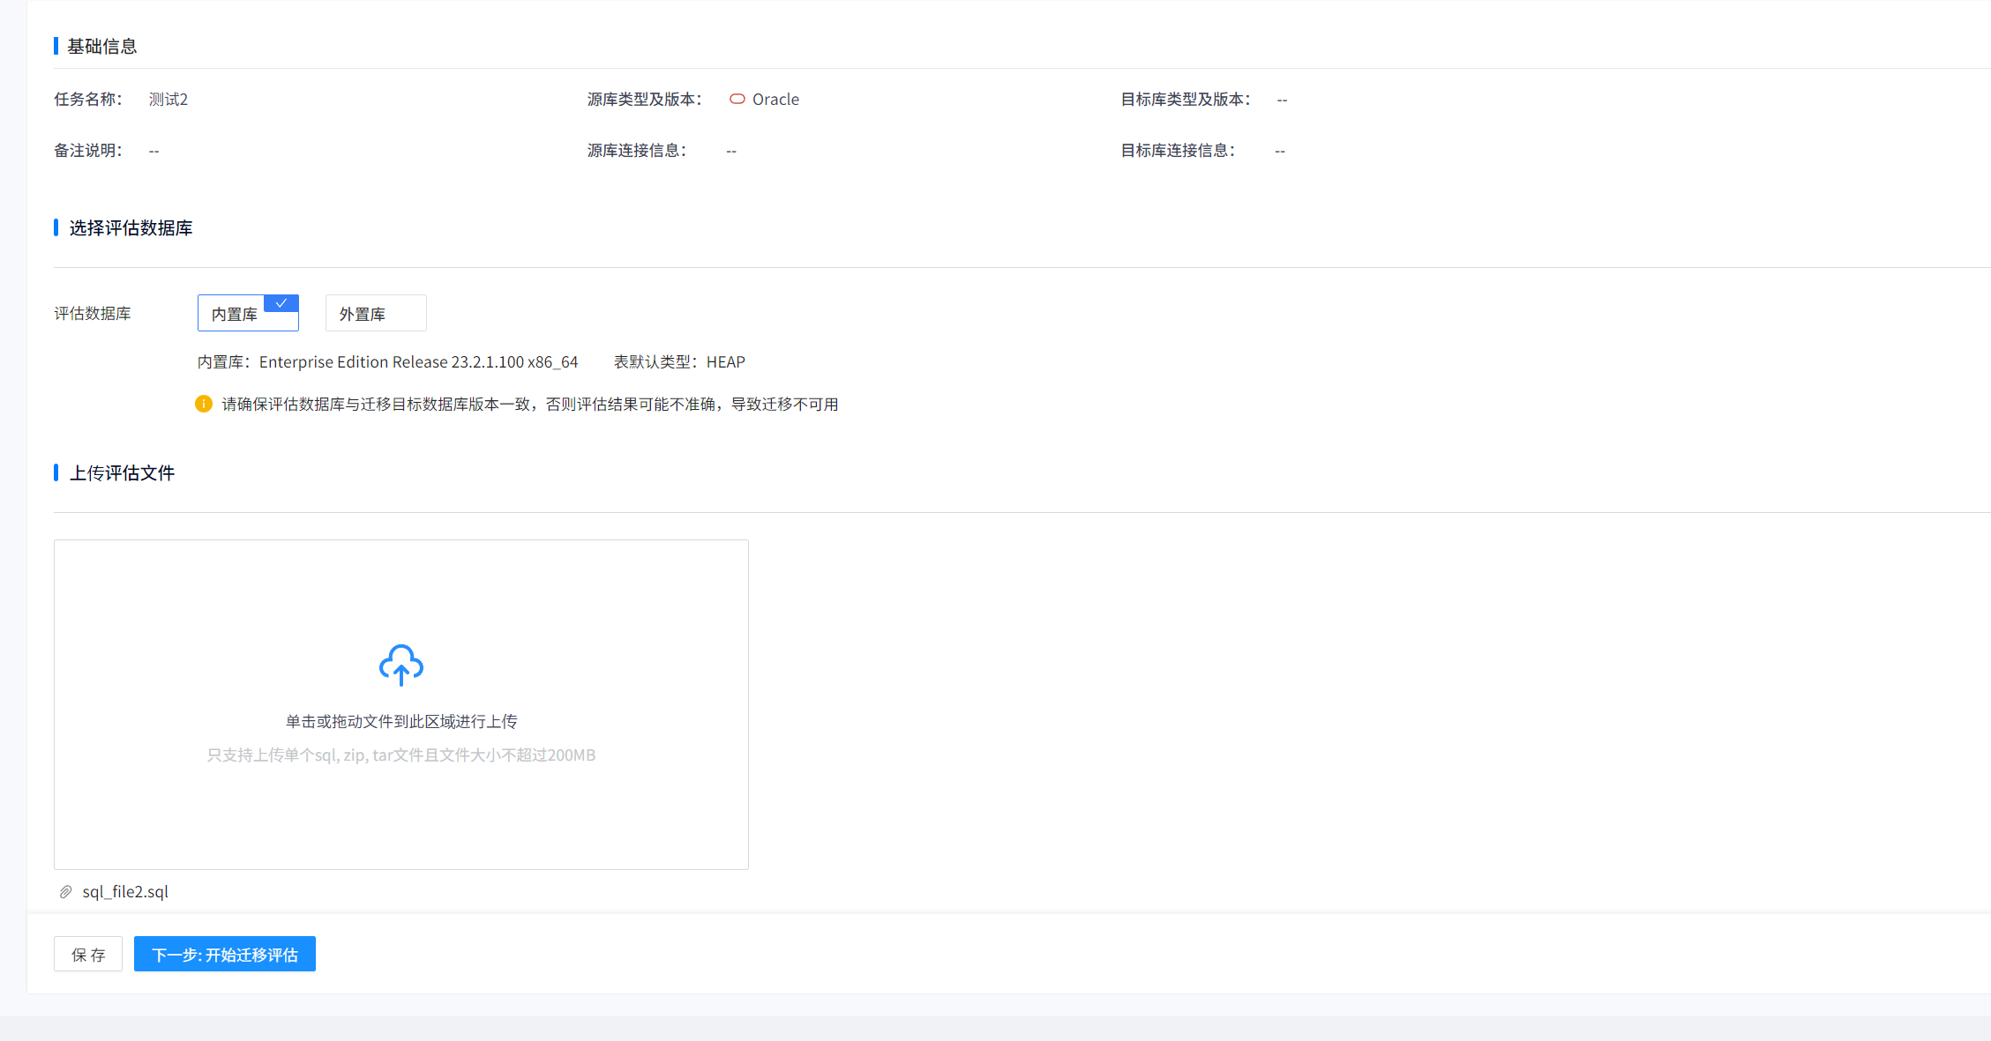Select the 内置库 evaluation database option
Viewport: 1991px width, 1041px height.
pos(236,314)
